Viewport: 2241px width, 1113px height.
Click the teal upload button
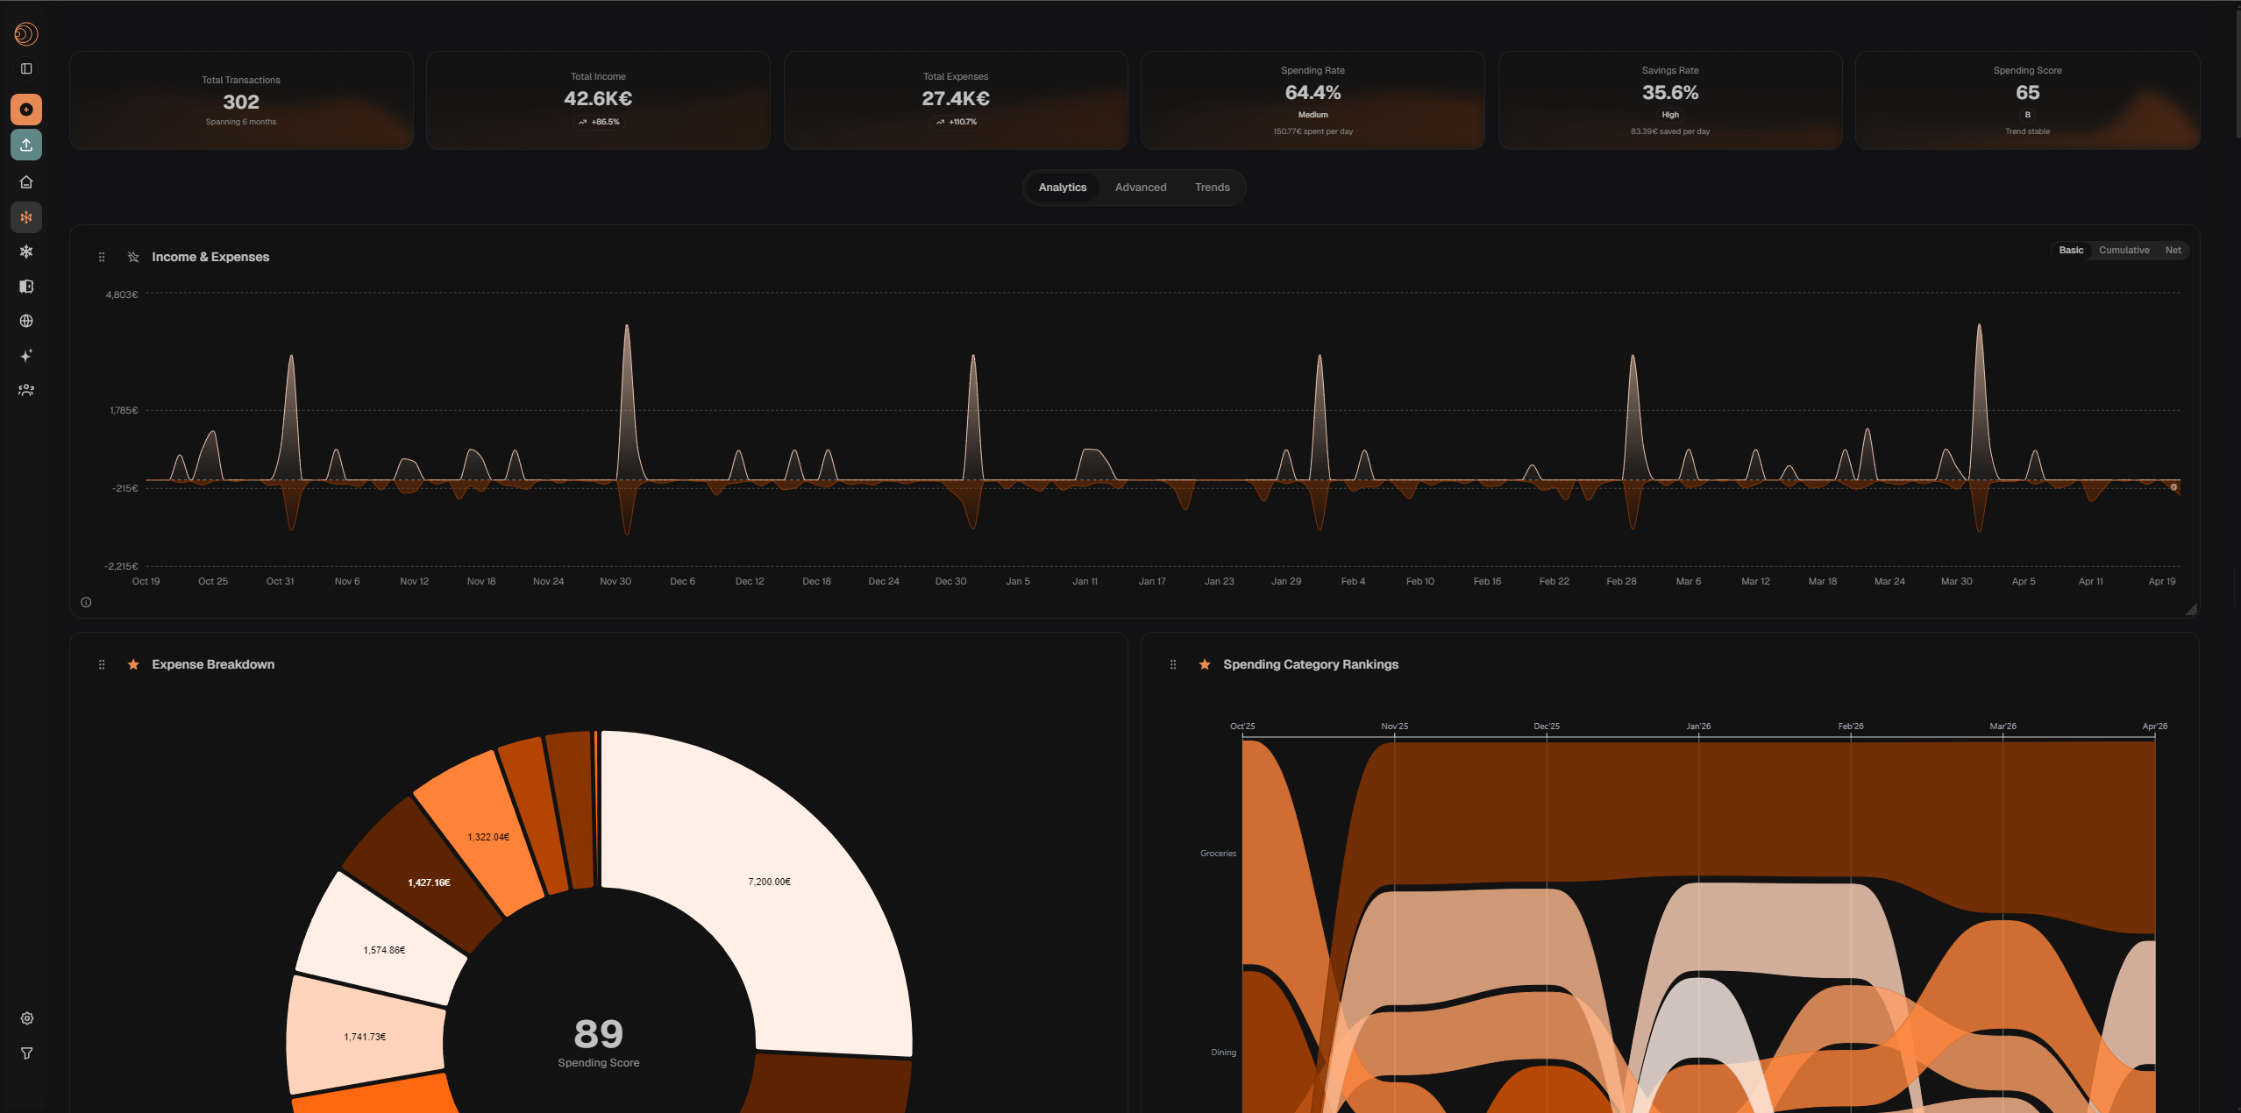click(x=26, y=145)
